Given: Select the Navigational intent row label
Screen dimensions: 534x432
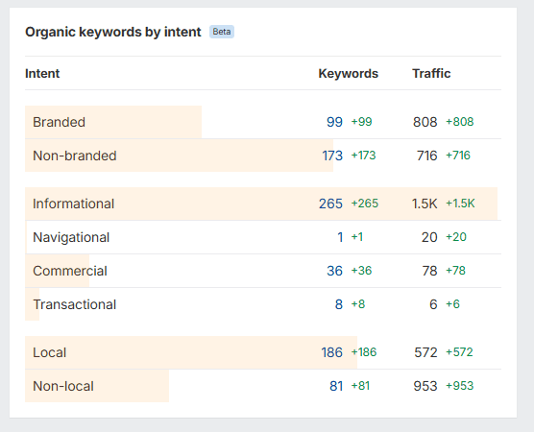Looking at the screenshot, I should pos(71,237).
